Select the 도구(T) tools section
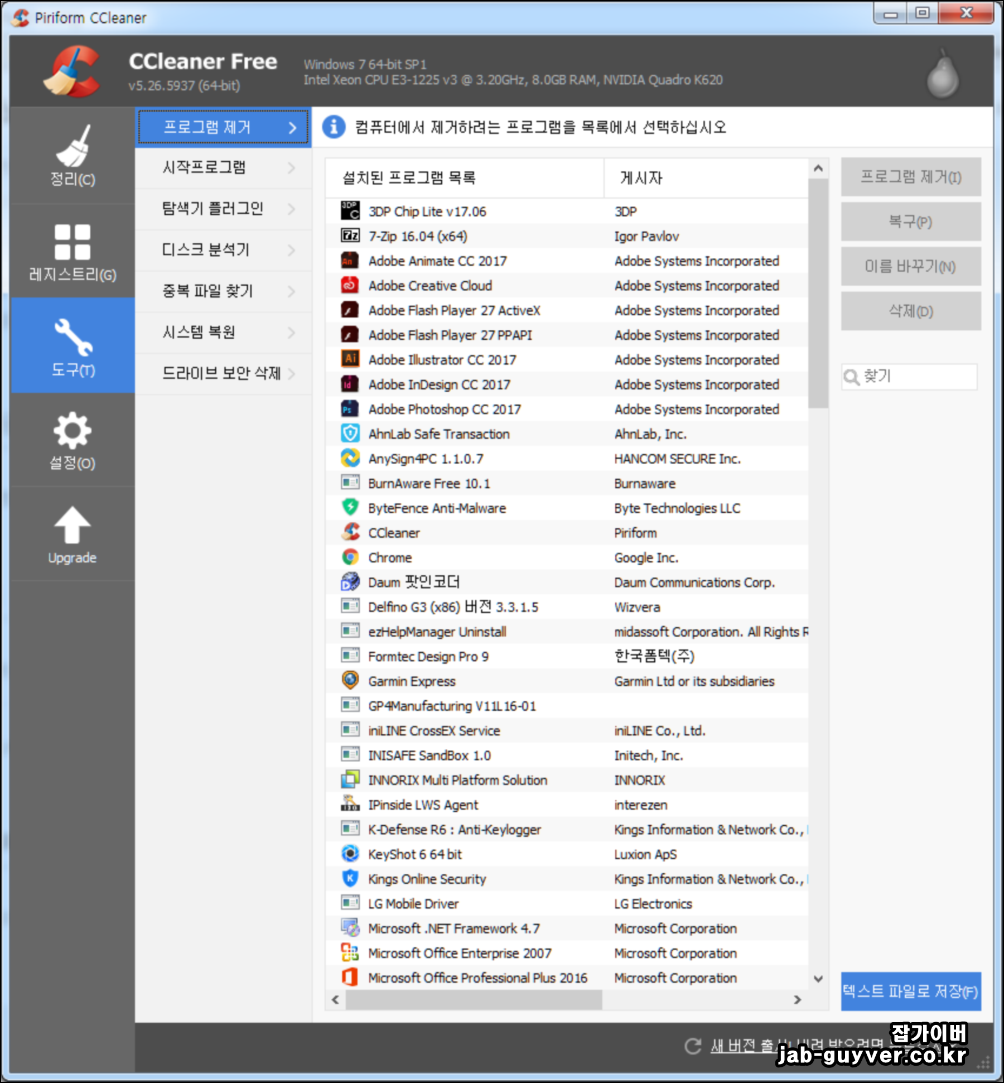Screen dimensions: 1004x1083 pos(73,345)
